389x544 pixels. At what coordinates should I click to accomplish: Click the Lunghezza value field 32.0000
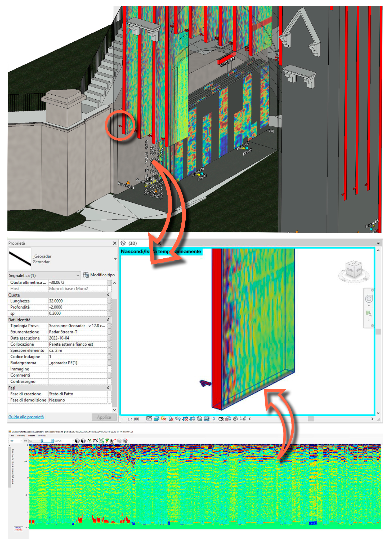click(x=78, y=301)
